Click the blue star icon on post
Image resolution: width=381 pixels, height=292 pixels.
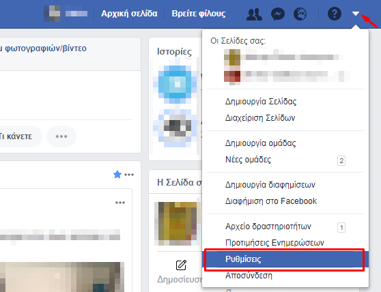click(117, 174)
